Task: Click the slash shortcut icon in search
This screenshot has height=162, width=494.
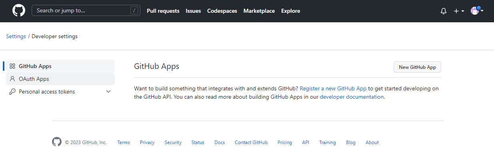Action: point(134,11)
